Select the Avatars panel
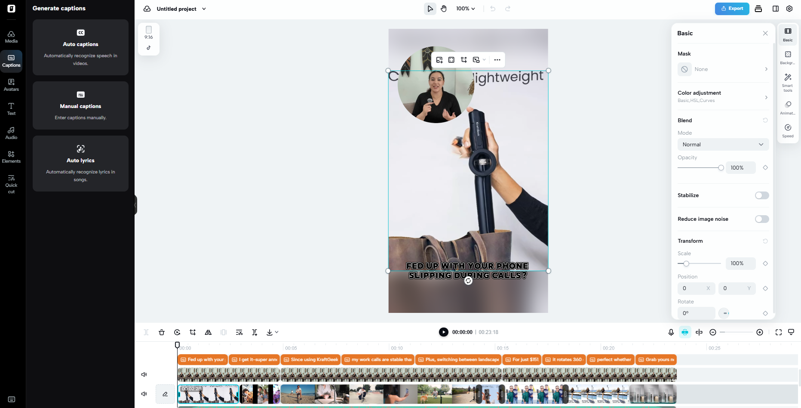 [11, 84]
